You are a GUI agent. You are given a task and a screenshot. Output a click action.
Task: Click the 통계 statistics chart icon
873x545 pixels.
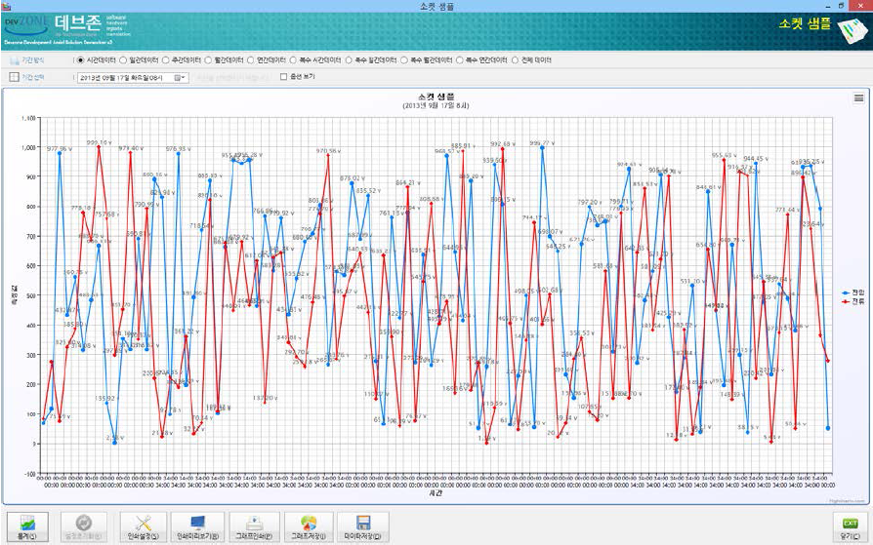27,526
